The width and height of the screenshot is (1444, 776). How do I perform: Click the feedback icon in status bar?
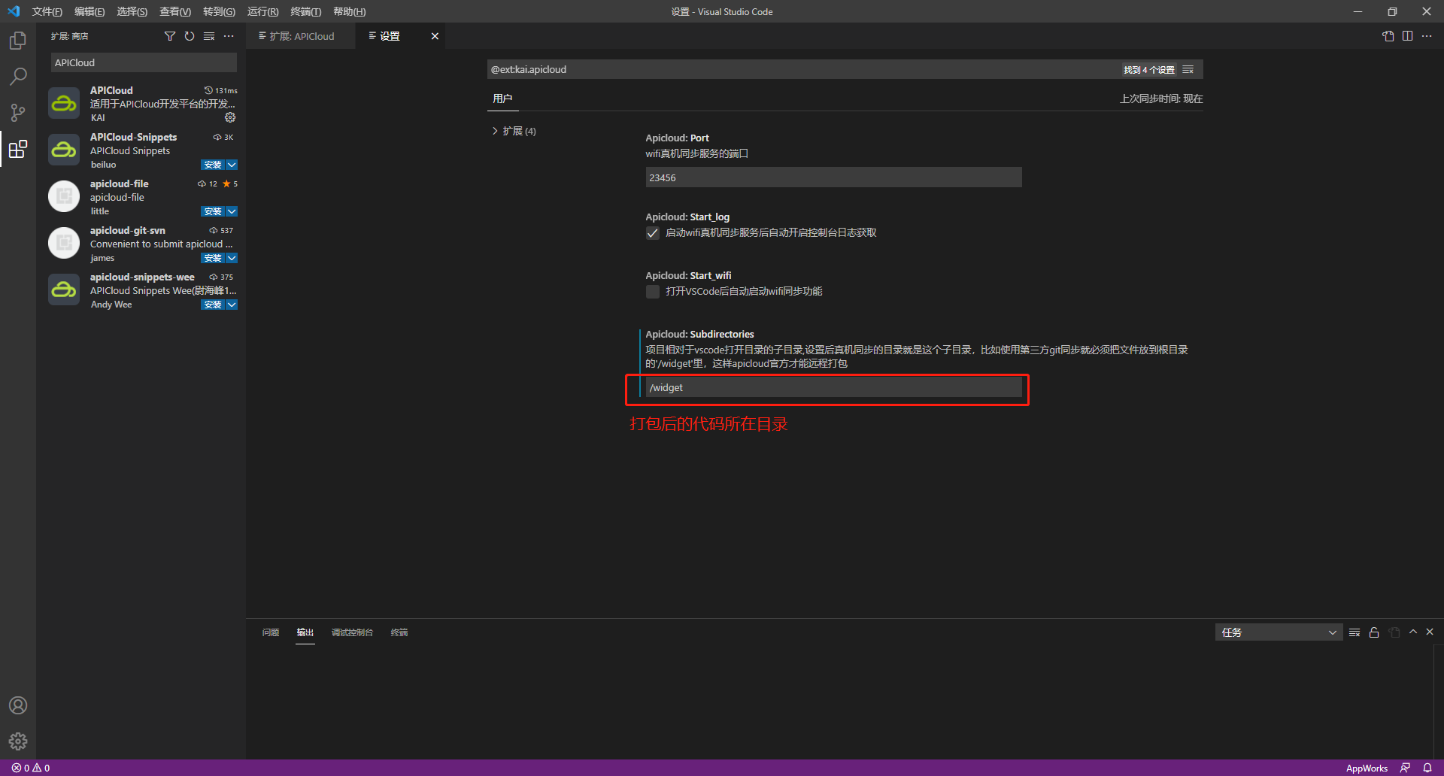(x=1405, y=768)
